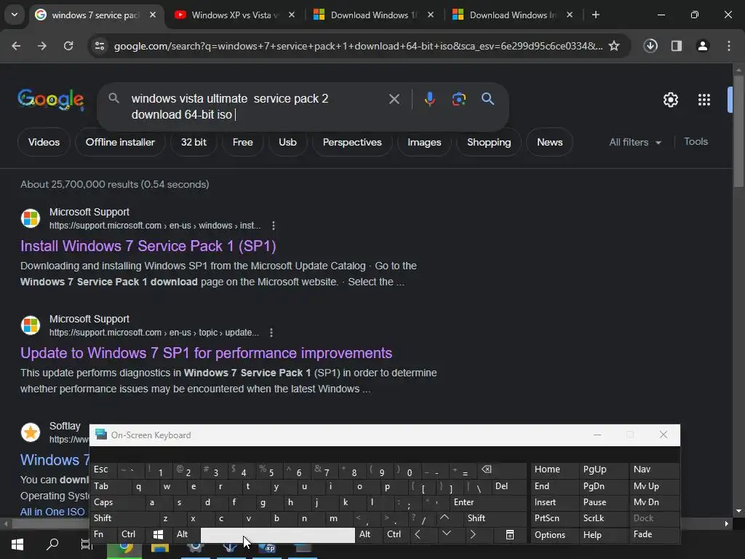Filter results by Perspectives
Image resolution: width=745 pixels, height=559 pixels.
[352, 142]
